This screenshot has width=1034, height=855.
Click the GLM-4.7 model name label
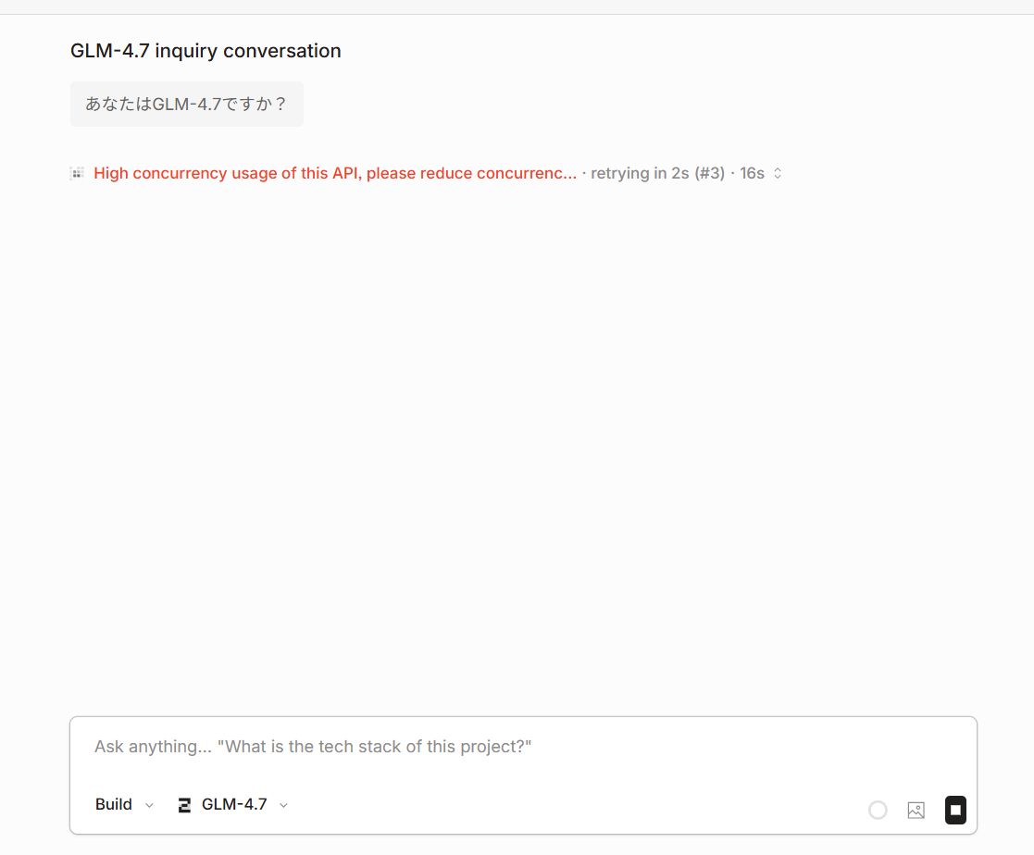(234, 804)
